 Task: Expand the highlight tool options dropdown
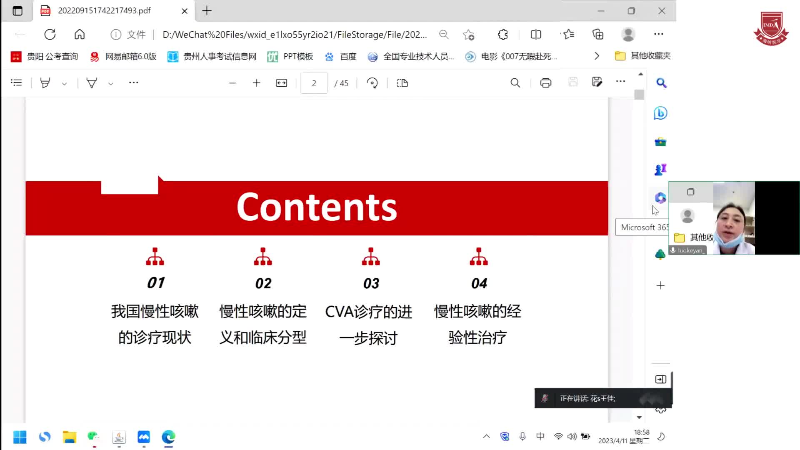(x=65, y=83)
